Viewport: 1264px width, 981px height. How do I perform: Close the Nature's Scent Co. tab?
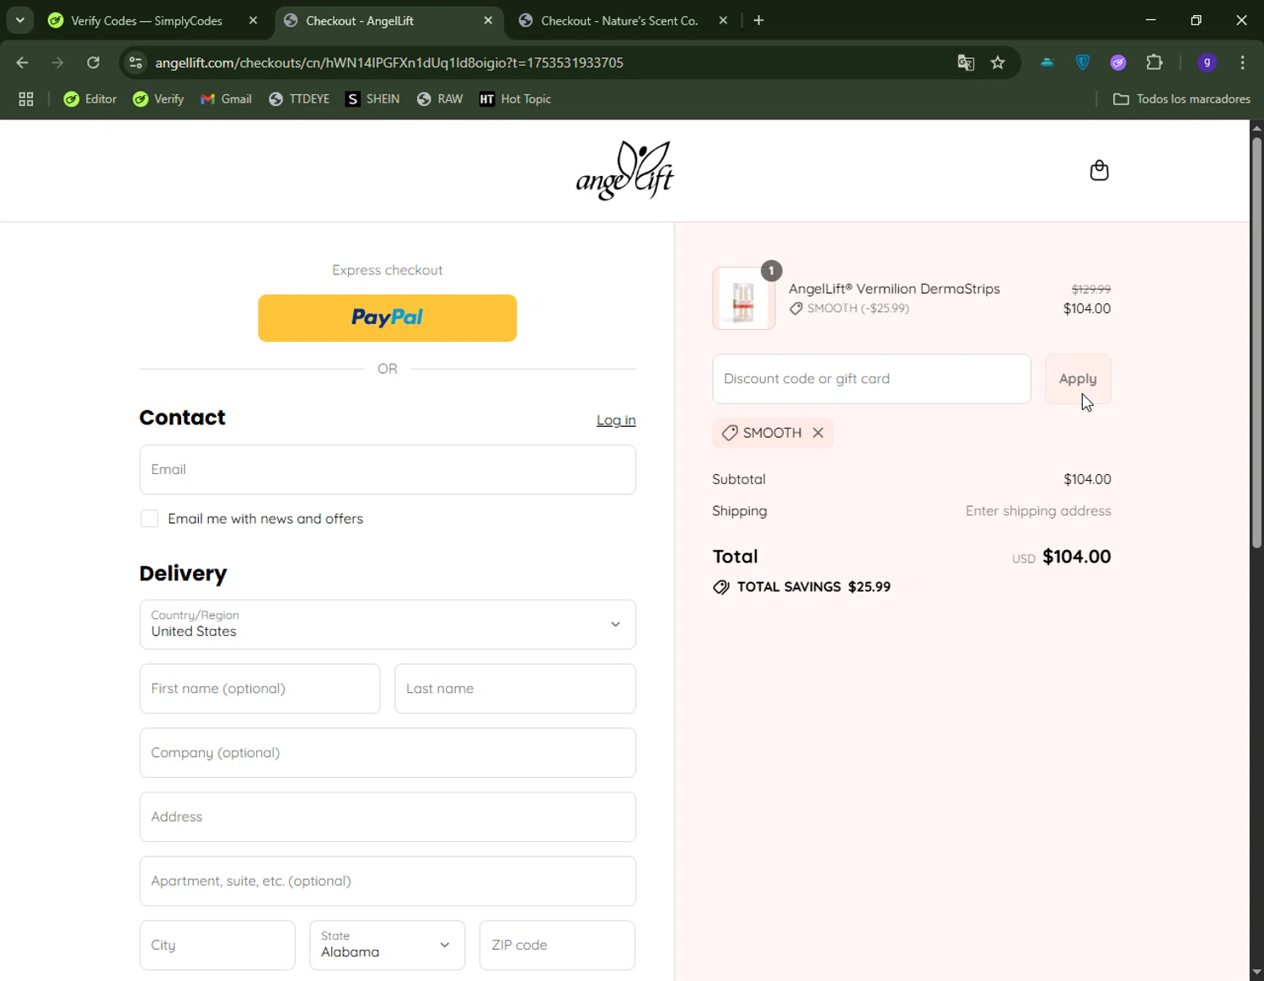(x=723, y=20)
